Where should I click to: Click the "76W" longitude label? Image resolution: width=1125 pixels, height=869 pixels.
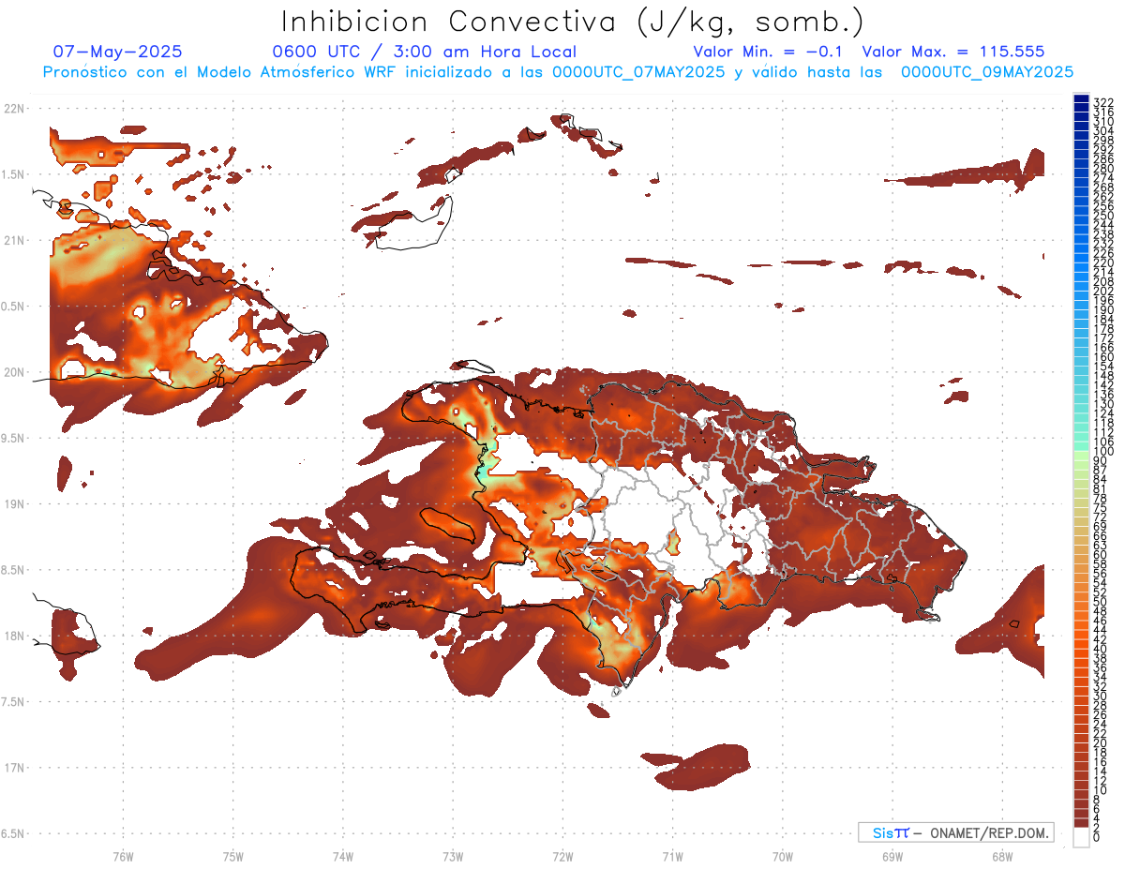click(123, 856)
